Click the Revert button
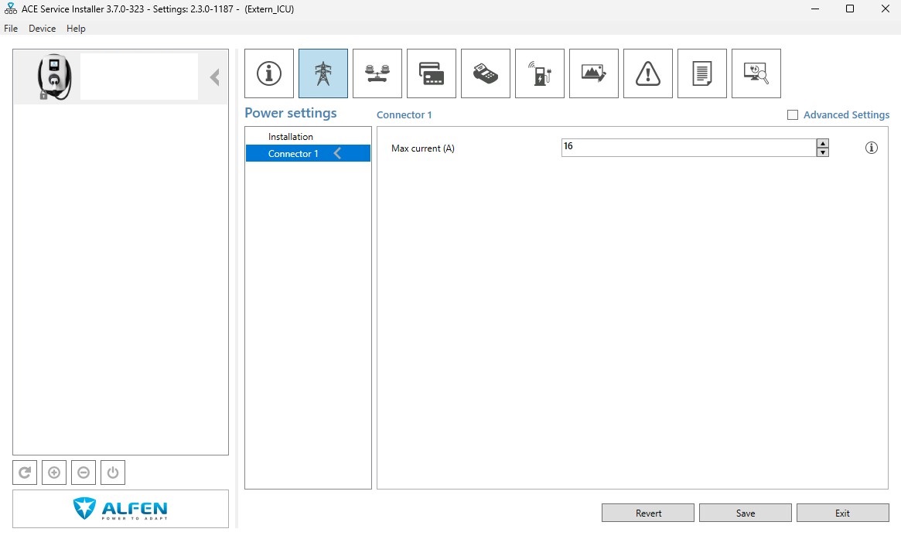 pos(648,513)
